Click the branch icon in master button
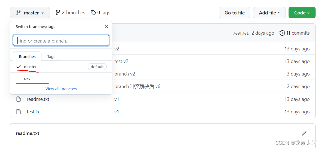The width and height of the screenshot is (321, 148). (x=19, y=13)
